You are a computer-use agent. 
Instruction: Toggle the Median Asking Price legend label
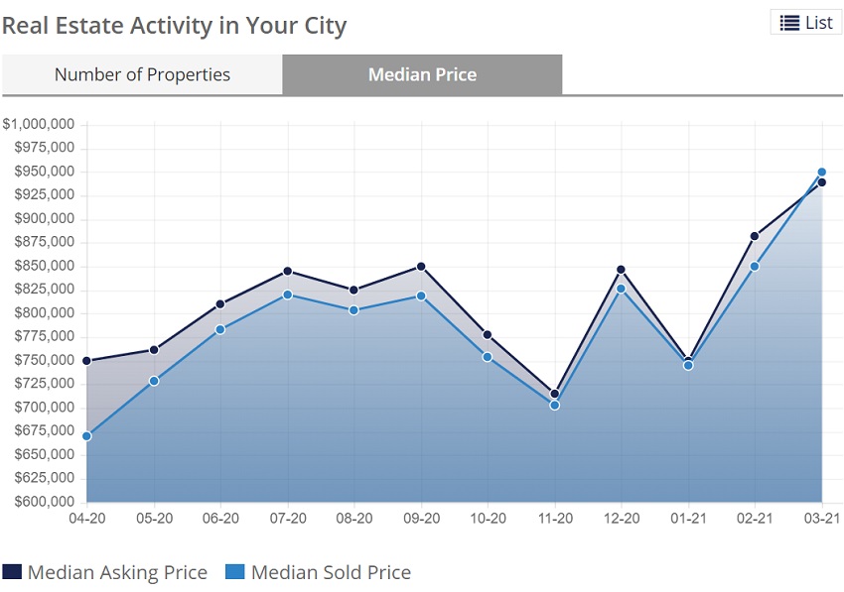pos(117,572)
